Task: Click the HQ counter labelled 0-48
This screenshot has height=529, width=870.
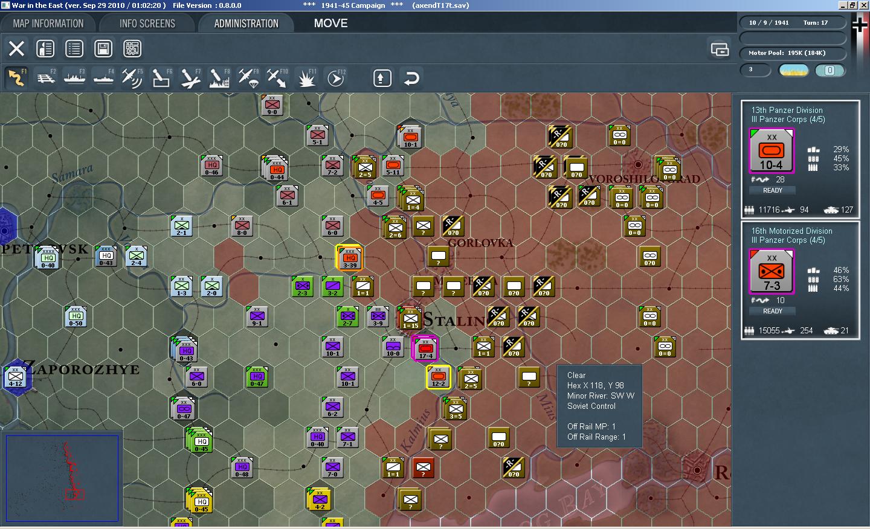Action: 242,467
